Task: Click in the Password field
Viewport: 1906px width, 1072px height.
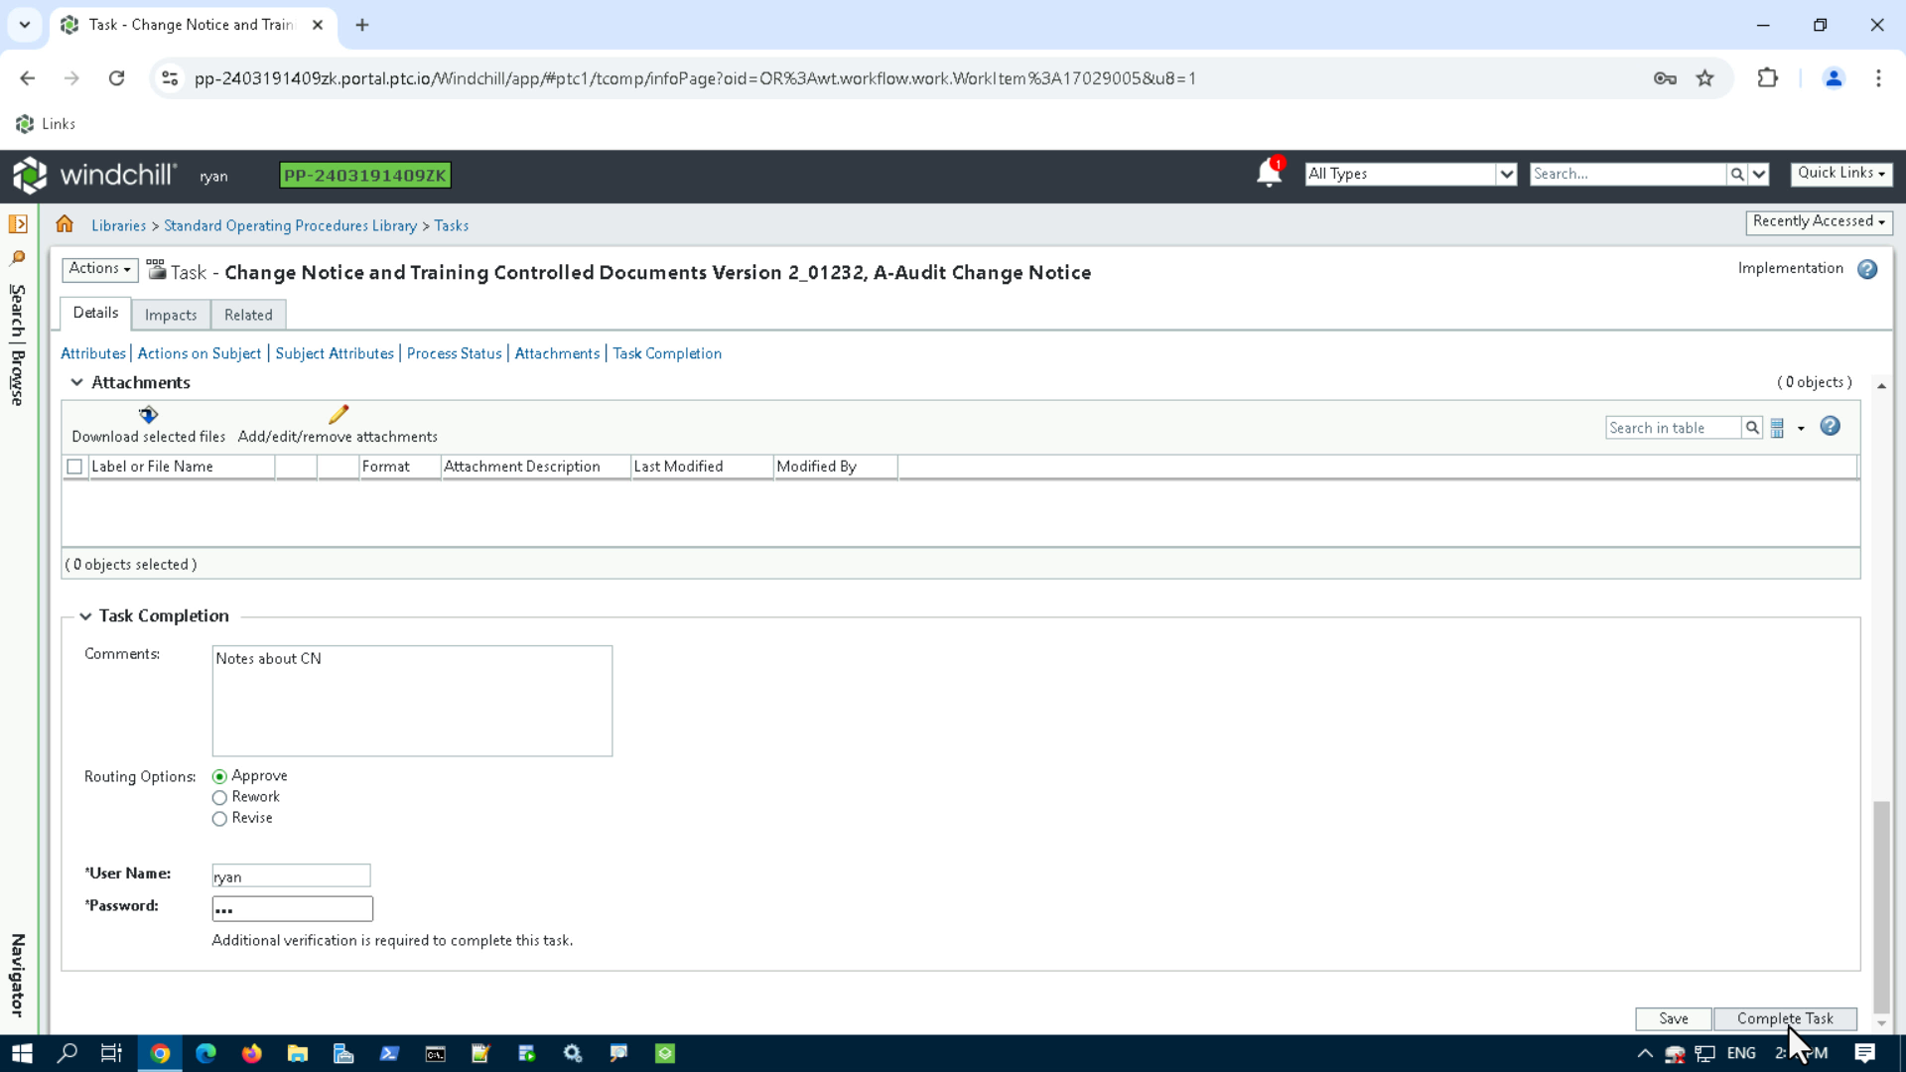Action: tap(292, 908)
